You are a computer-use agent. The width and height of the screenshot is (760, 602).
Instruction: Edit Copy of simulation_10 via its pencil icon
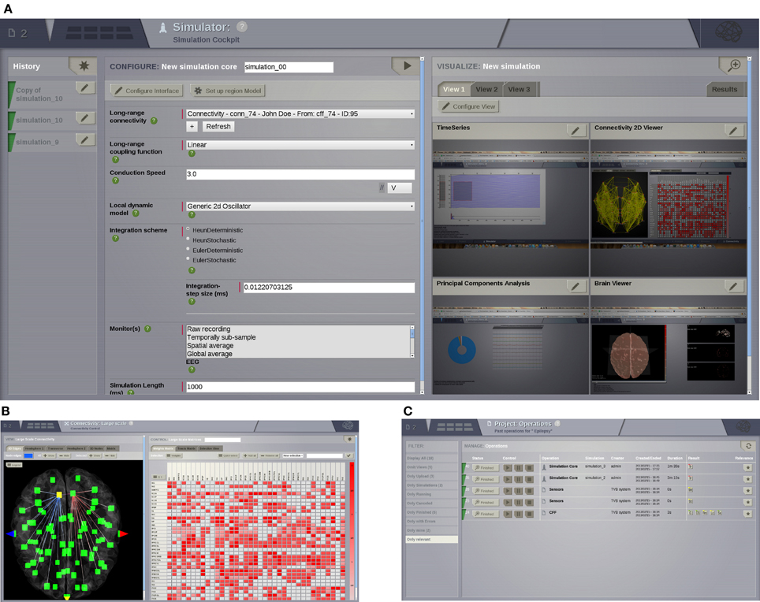point(85,87)
